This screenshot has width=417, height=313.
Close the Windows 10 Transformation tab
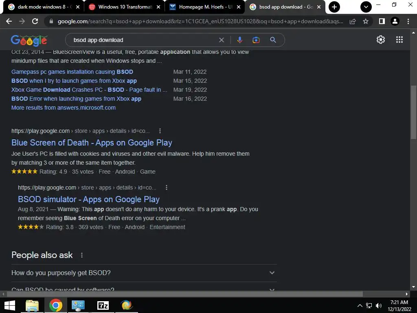pos(158,7)
